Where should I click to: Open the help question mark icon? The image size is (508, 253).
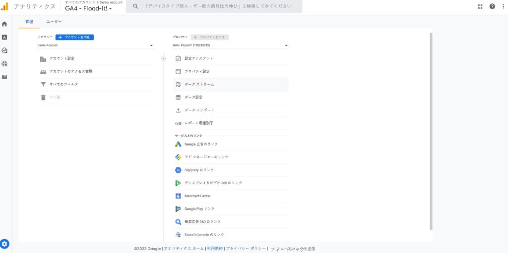point(492,6)
